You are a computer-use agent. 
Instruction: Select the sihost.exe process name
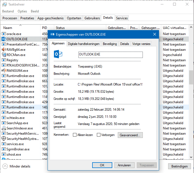point(14,155)
